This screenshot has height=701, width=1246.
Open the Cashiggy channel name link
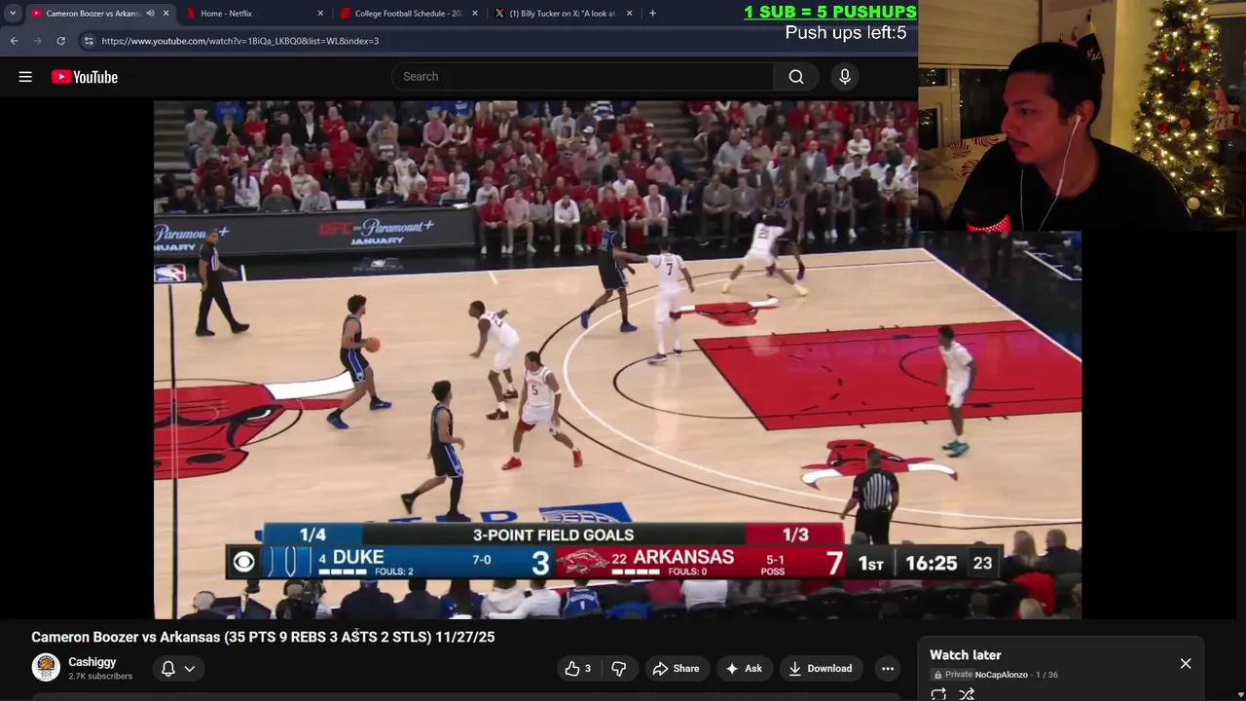click(x=92, y=662)
